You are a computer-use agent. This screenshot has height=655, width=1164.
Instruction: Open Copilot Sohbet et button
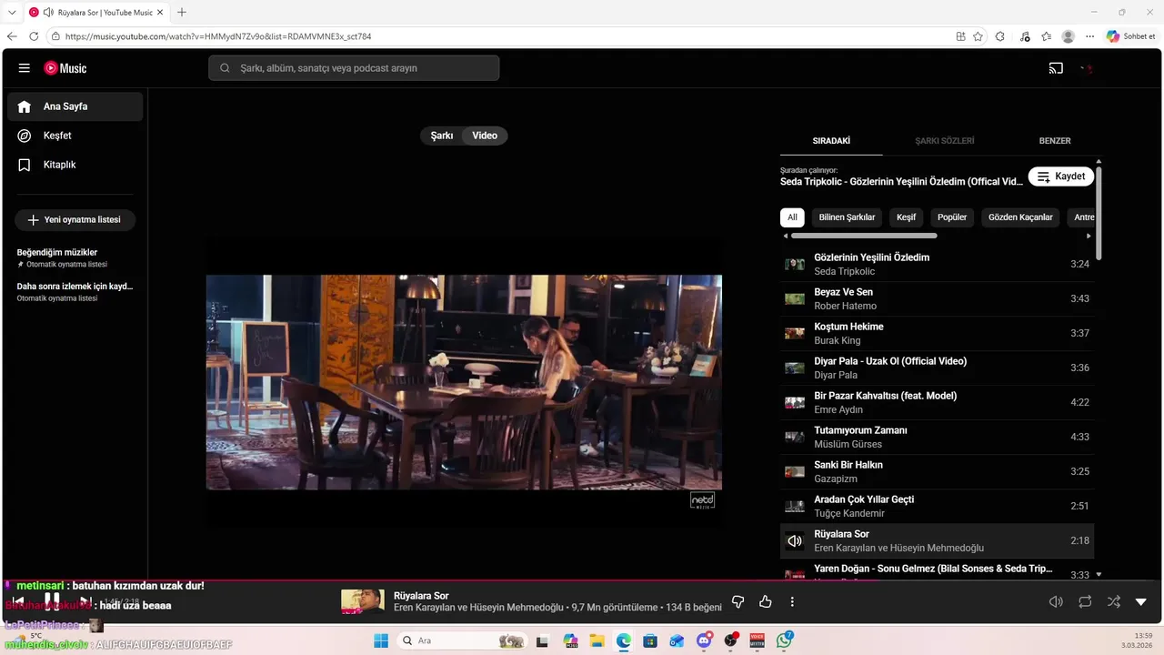(1130, 36)
